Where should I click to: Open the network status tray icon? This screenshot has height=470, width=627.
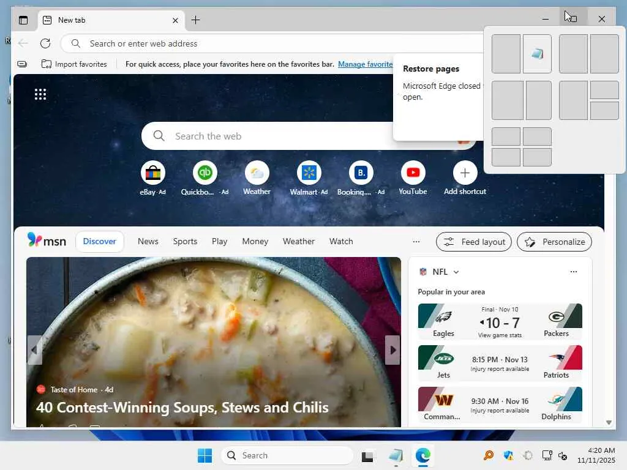tap(547, 455)
